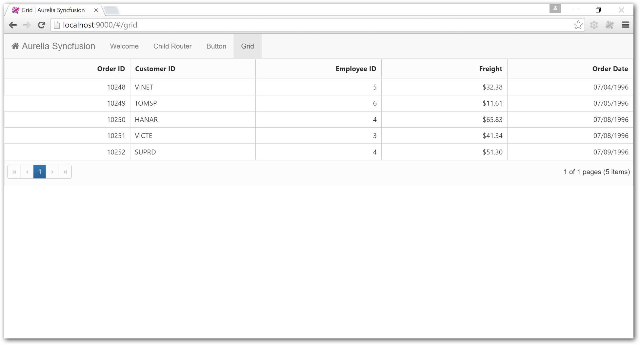Image resolution: width=640 pixels, height=345 pixels.
Task: Go to next page in pager
Action: pos(52,172)
